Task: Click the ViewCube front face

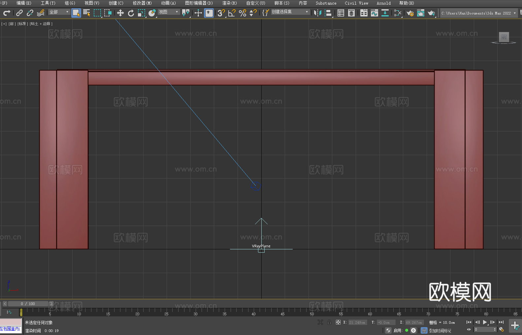Action: [x=504, y=37]
